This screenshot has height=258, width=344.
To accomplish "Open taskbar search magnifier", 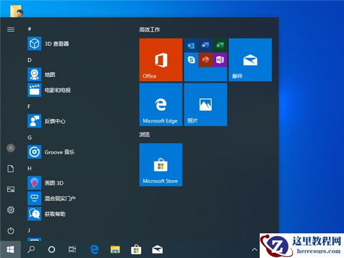I will [x=31, y=249].
